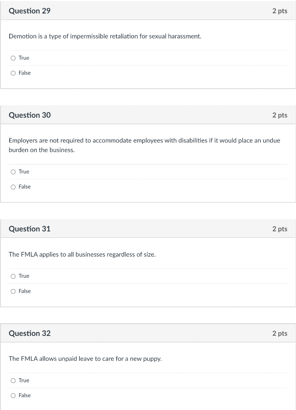Select True for Question 29 on demotion retaliation
This screenshot has height=410, width=296.
click(x=13, y=58)
